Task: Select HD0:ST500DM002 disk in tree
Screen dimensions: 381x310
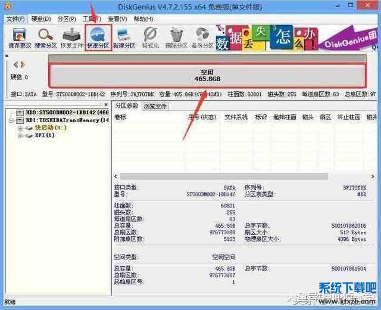Action: pos(65,112)
